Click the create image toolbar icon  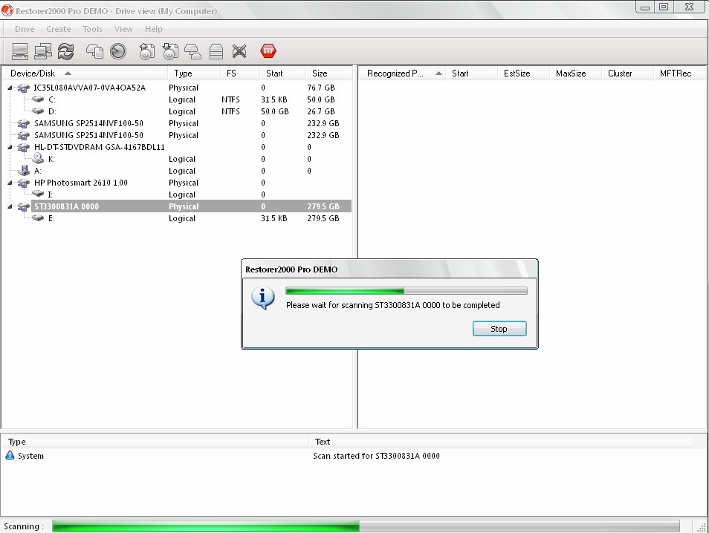point(146,51)
